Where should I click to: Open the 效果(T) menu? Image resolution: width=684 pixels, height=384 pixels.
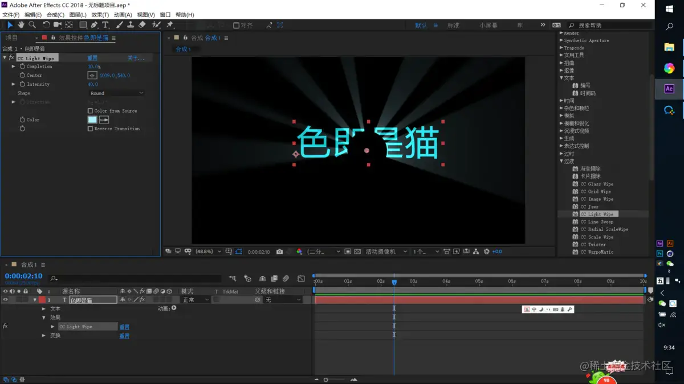coord(100,15)
